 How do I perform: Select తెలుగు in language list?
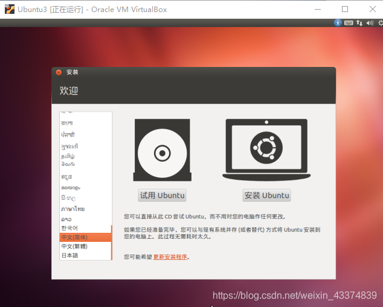85,164
